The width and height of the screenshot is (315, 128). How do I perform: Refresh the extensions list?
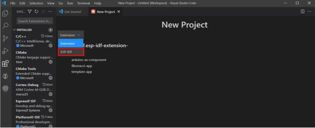[x=36, y=12]
